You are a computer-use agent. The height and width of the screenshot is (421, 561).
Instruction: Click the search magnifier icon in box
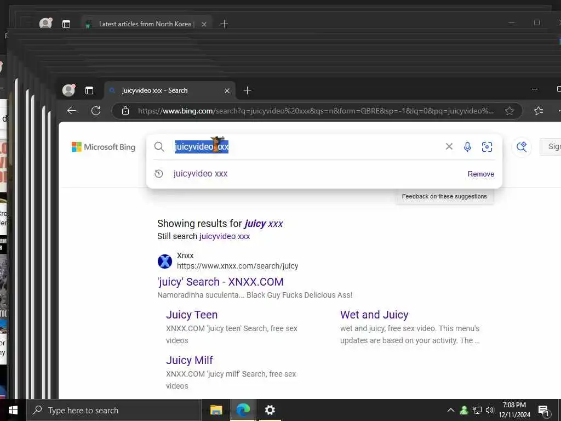[159, 147]
